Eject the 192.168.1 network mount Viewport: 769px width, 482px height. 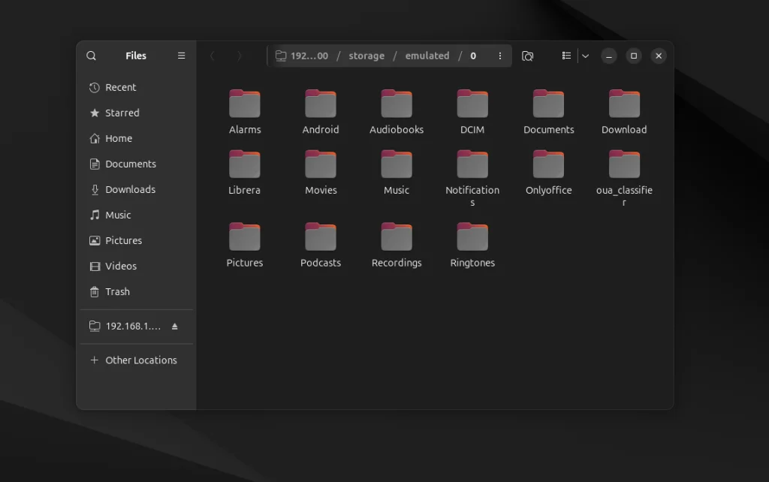tap(173, 326)
